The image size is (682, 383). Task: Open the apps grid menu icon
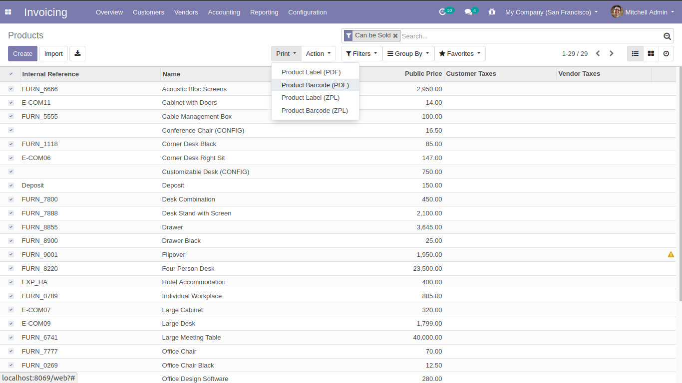[x=8, y=12]
